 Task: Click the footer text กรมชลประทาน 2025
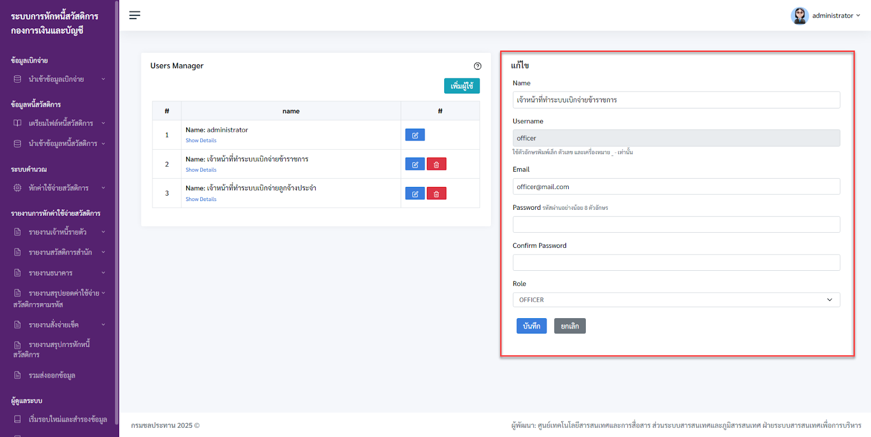tap(165, 426)
